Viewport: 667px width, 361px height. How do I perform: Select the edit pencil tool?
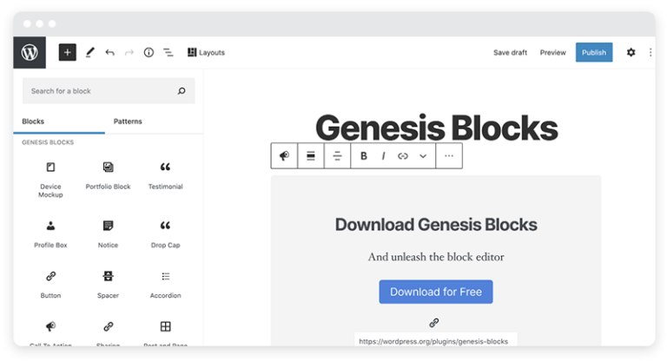pos(89,53)
